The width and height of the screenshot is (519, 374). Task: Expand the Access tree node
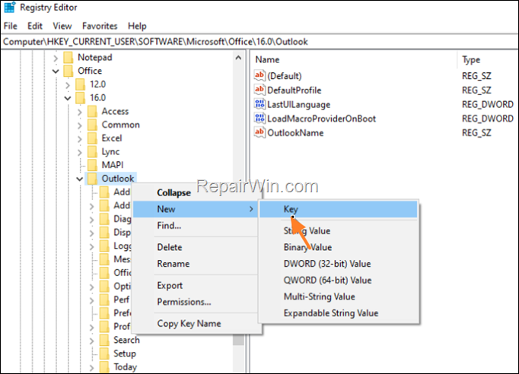tap(79, 112)
